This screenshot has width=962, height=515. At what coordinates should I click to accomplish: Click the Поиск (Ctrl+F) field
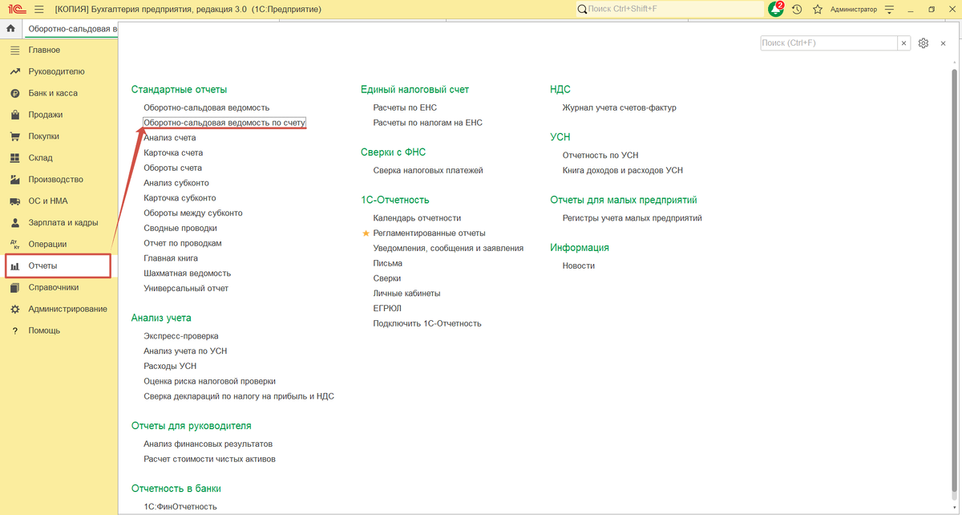pyautogui.click(x=829, y=43)
